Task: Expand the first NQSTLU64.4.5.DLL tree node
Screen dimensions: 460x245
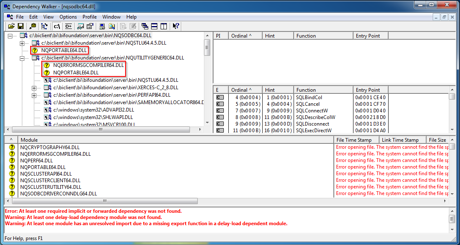Action: point(22,43)
